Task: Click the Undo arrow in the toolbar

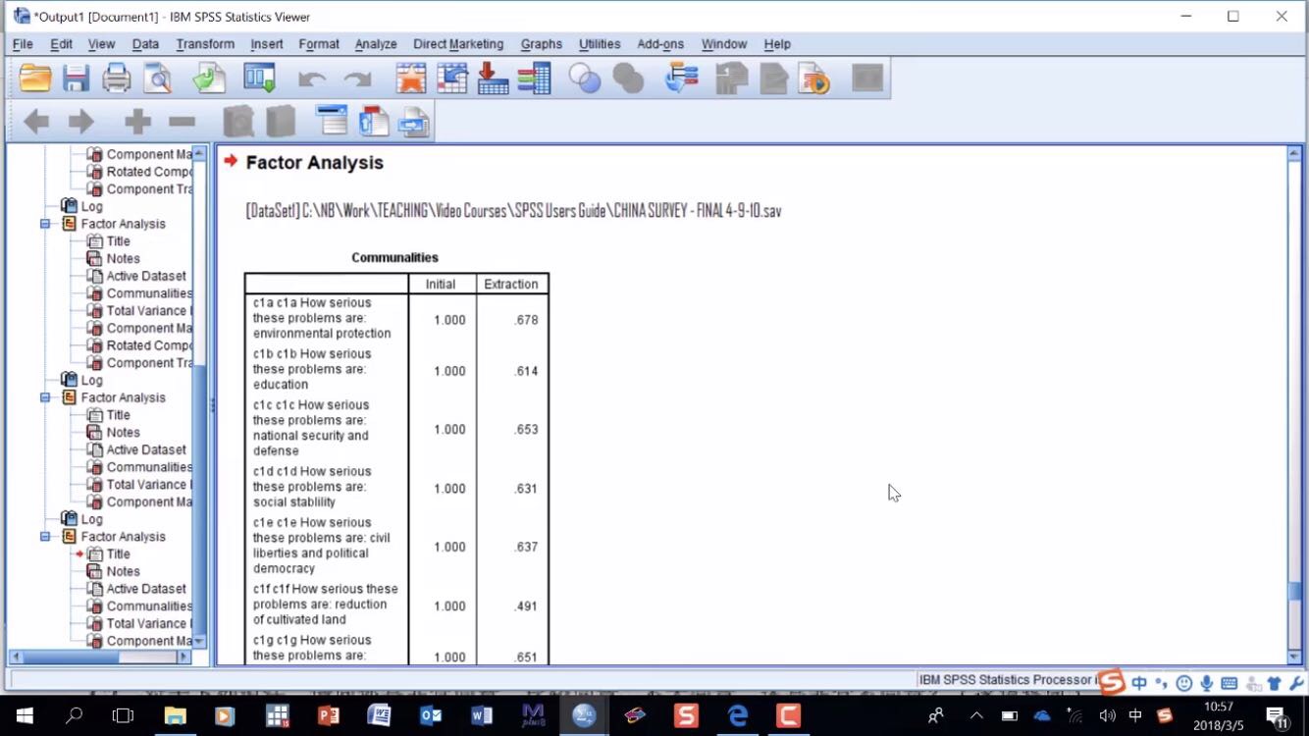Action: click(x=312, y=79)
